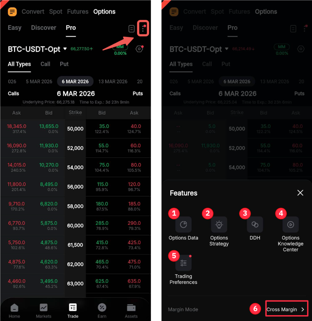Open the Options Knowledge Center icon
Screen dimensions: 312x321
click(x=290, y=224)
